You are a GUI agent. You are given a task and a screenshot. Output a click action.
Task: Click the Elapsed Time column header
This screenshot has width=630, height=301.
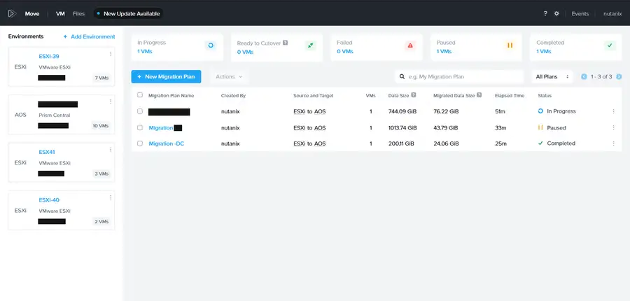[510, 96]
